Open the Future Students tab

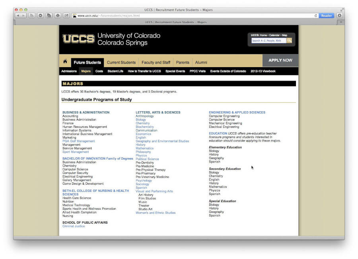tap(87, 62)
